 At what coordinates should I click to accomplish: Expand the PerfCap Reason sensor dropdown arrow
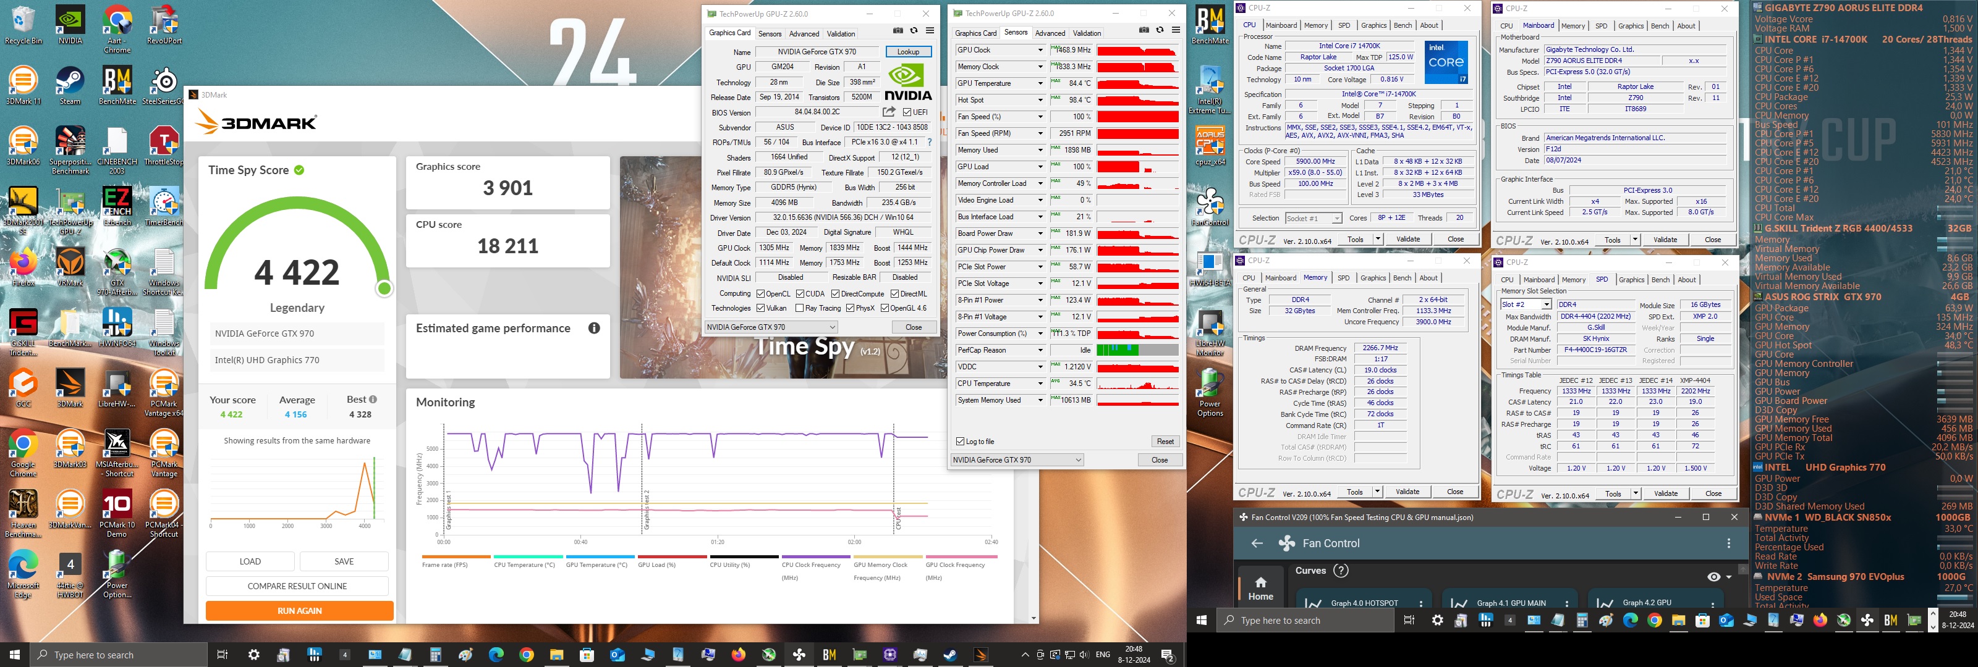click(x=1040, y=350)
